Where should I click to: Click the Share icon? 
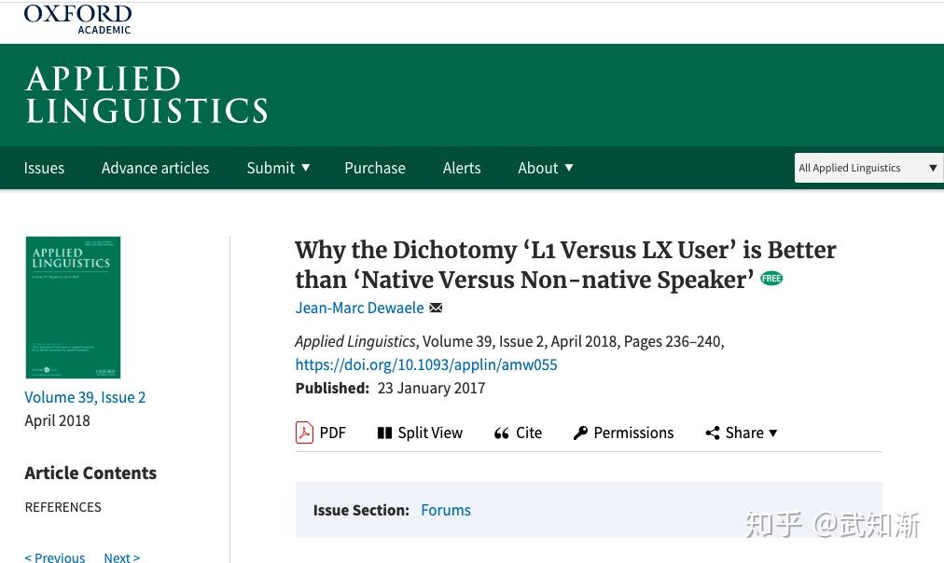click(713, 433)
